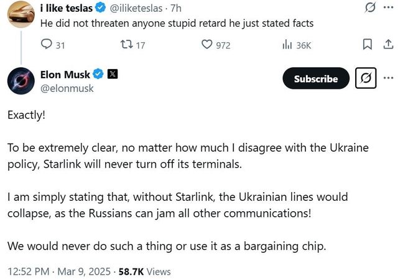The image size is (398, 279).
Task: Open Elon Musk's profile picture
Action: pos(20,81)
